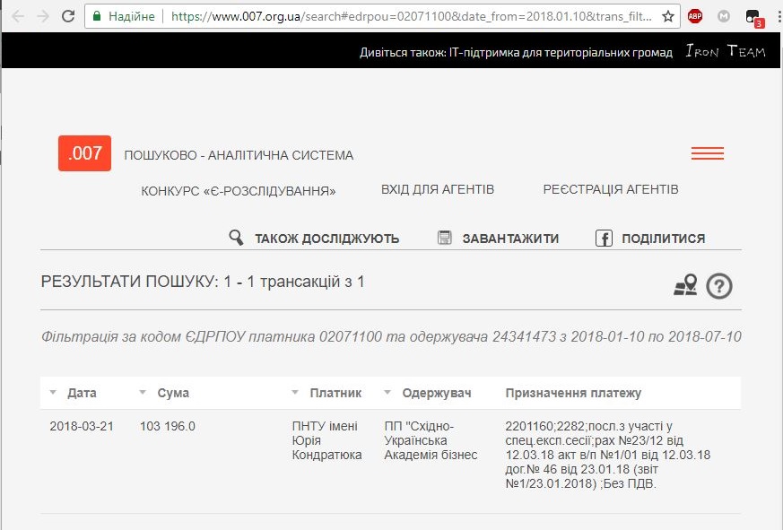Expand the Одержувач column sort arrow
Screen dimensions: 783x530
(387, 394)
